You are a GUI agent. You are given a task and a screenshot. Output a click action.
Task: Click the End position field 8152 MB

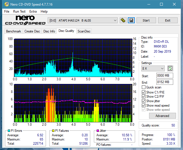coord(165,82)
